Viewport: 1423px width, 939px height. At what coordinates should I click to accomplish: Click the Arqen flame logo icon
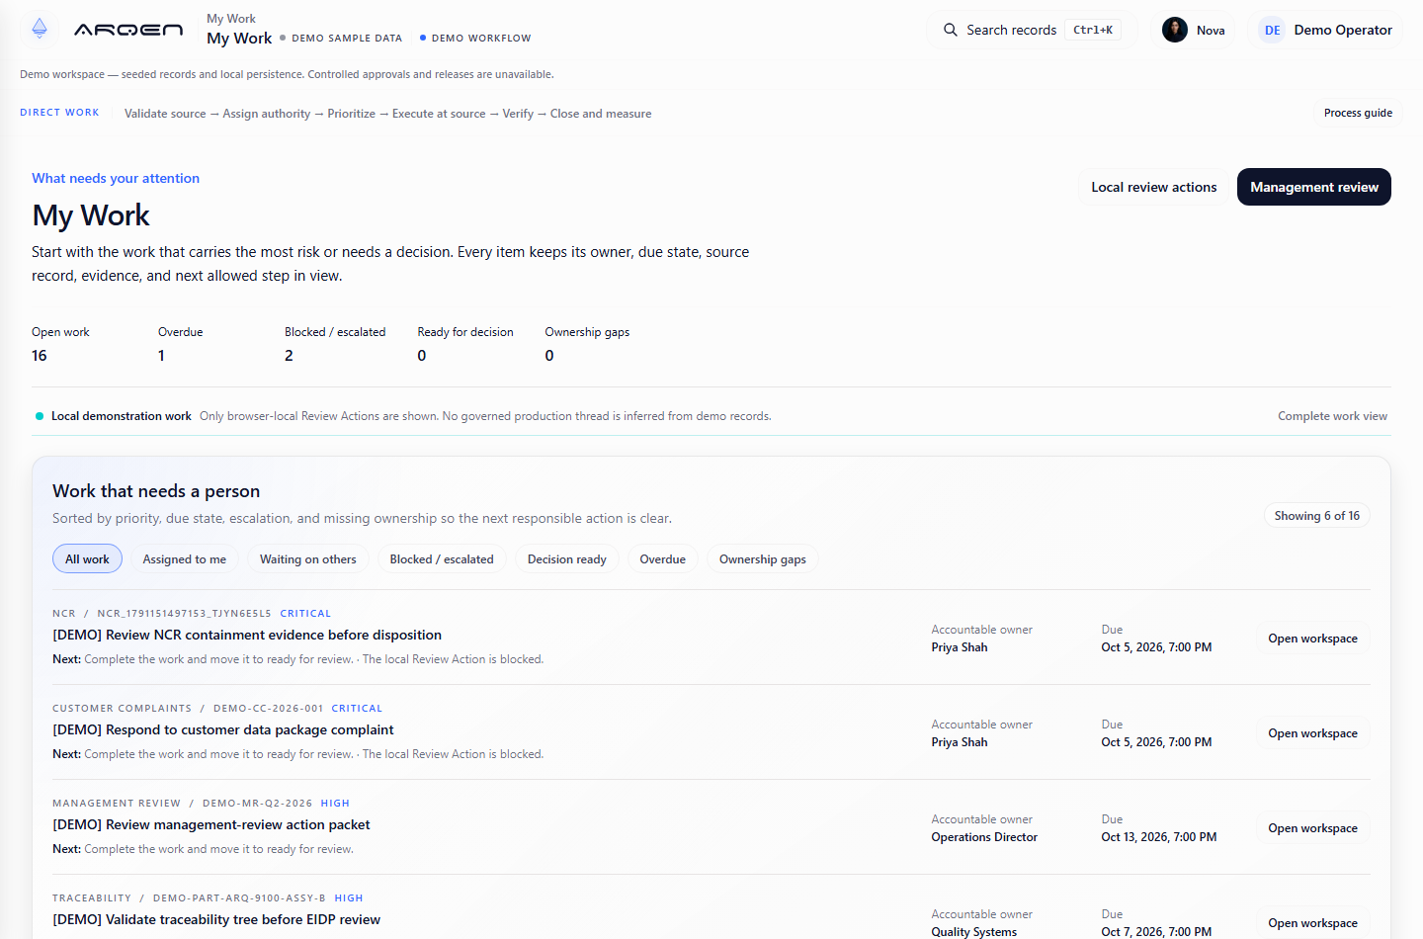pyautogui.click(x=40, y=29)
